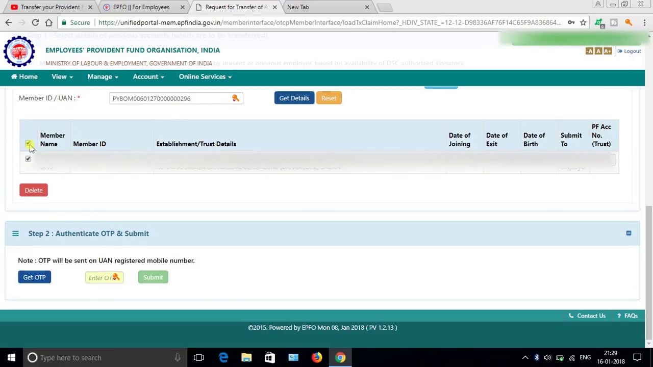Toggle the checkbox in the first member row

28,159
